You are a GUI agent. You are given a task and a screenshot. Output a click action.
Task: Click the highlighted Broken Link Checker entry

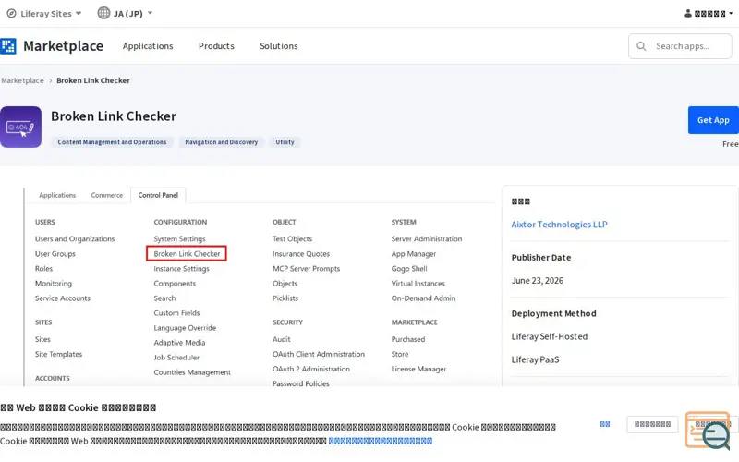click(x=187, y=253)
